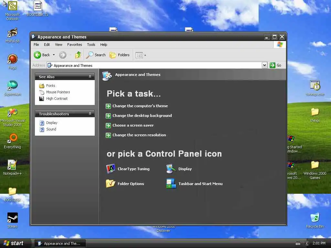This screenshot has height=248, width=331.
Task: Click the Windows flag logo in menu bar
Action: point(280,45)
